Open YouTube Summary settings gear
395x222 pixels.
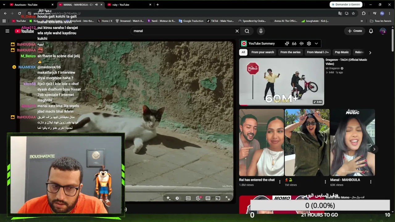click(309, 43)
